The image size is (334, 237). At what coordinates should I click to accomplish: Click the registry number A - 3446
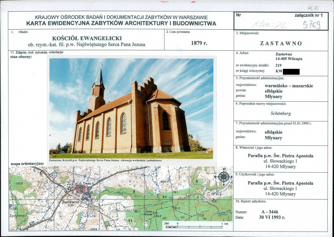pyautogui.click(x=270, y=212)
